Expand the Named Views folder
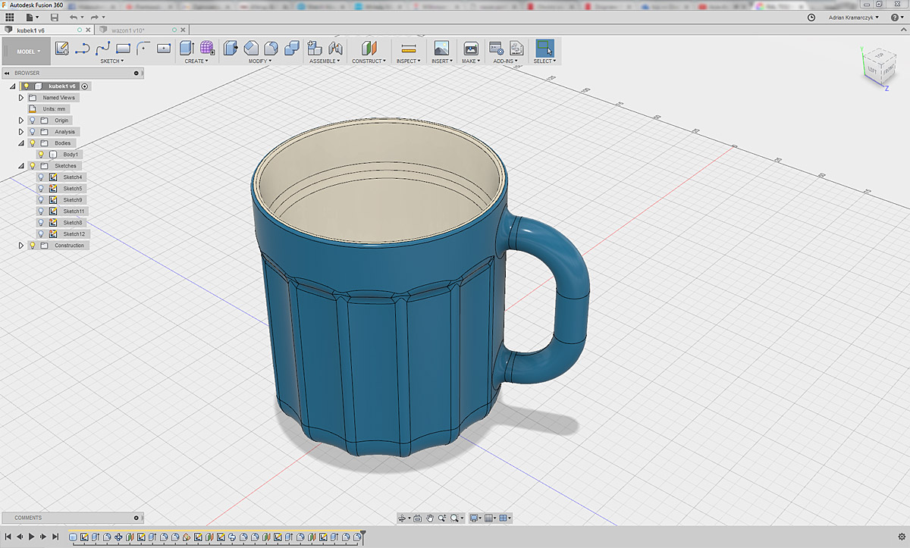The image size is (910, 548). pyautogui.click(x=21, y=98)
